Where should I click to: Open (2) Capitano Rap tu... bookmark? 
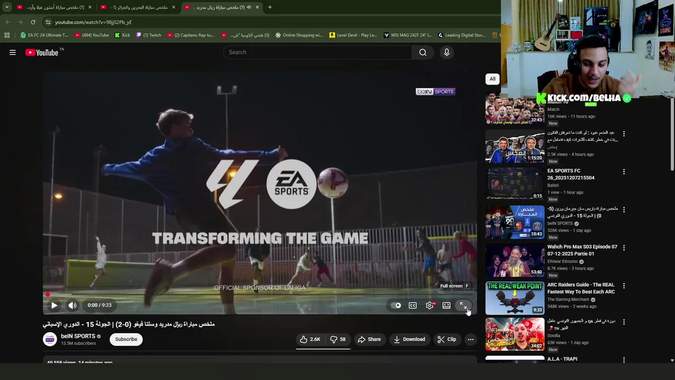click(190, 35)
